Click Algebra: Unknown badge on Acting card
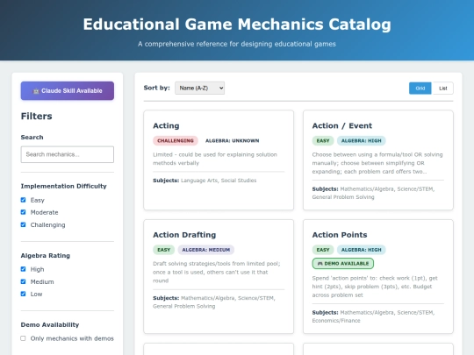Viewport: 474px width, 355px height. pyautogui.click(x=232, y=140)
